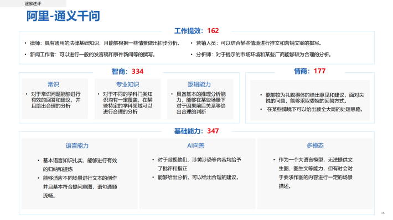Select the 律师 bullet text line

105,43
